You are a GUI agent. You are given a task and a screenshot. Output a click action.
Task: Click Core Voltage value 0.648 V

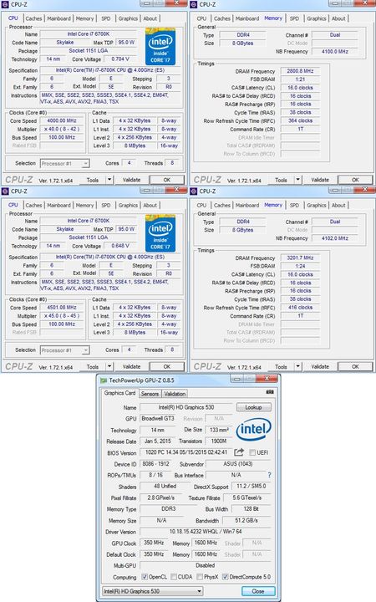[x=120, y=246]
